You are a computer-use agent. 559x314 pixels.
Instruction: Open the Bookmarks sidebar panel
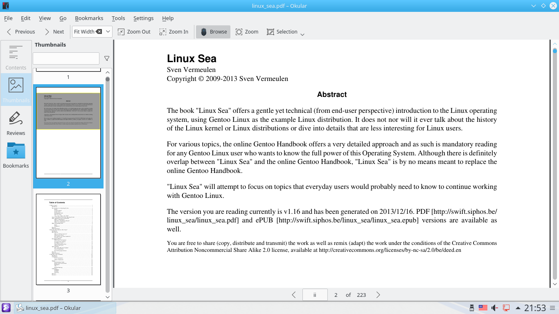(x=16, y=155)
